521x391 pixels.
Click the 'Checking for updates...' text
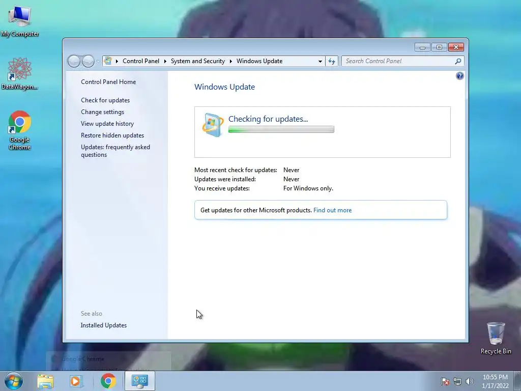click(x=268, y=119)
